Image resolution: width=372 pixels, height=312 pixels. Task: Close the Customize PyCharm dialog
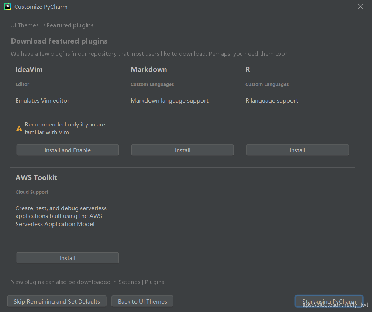click(x=360, y=7)
